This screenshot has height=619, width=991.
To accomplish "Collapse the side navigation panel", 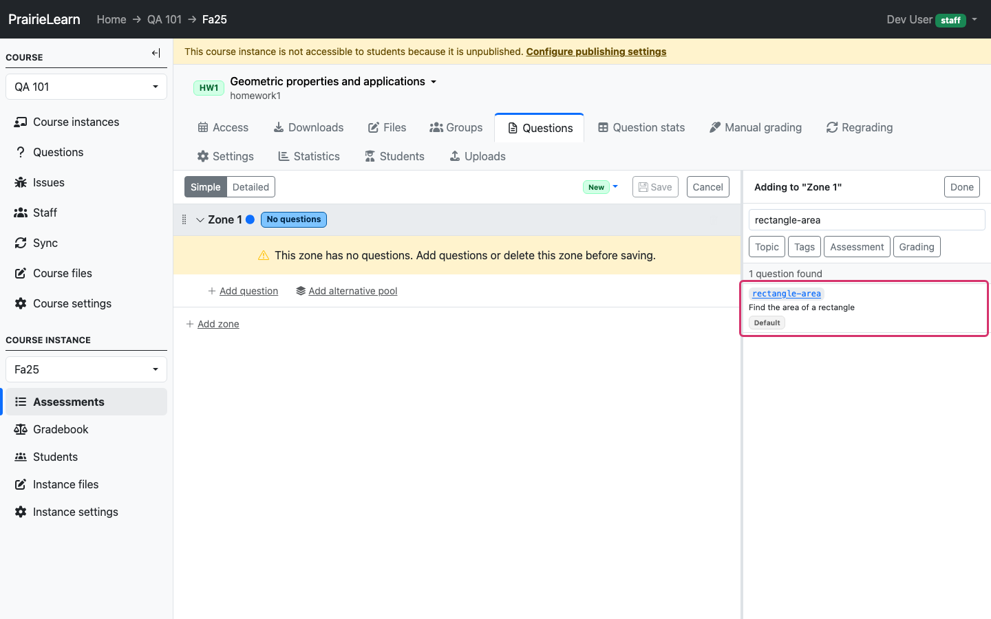I will tap(156, 53).
